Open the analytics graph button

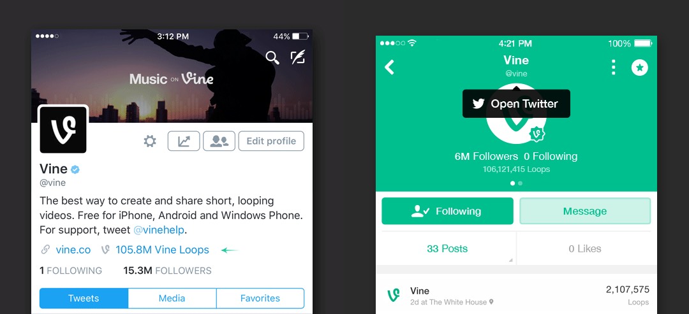184,141
